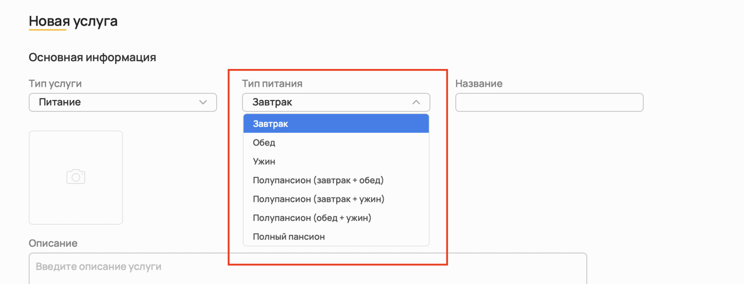Choose Обед from the meal list

tap(264, 143)
